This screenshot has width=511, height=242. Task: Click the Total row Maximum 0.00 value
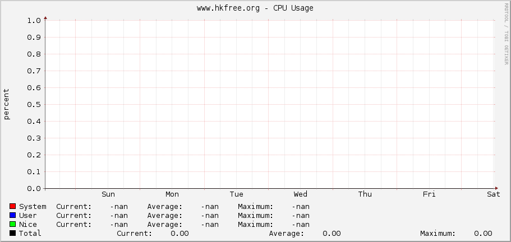pyautogui.click(x=484, y=233)
